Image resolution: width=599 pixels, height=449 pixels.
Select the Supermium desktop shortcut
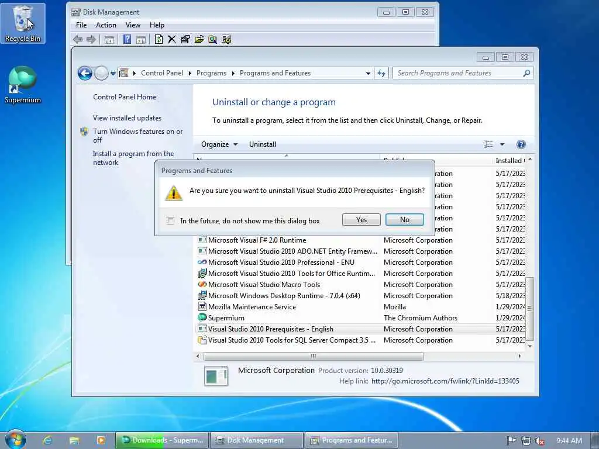pyautogui.click(x=23, y=85)
